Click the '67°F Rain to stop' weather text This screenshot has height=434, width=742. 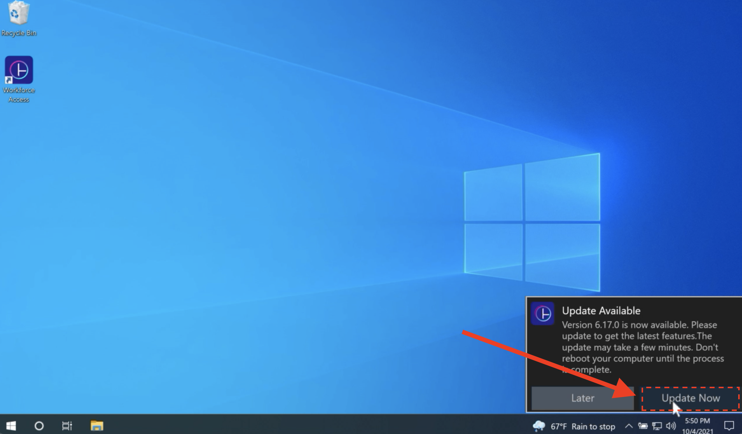(x=583, y=426)
